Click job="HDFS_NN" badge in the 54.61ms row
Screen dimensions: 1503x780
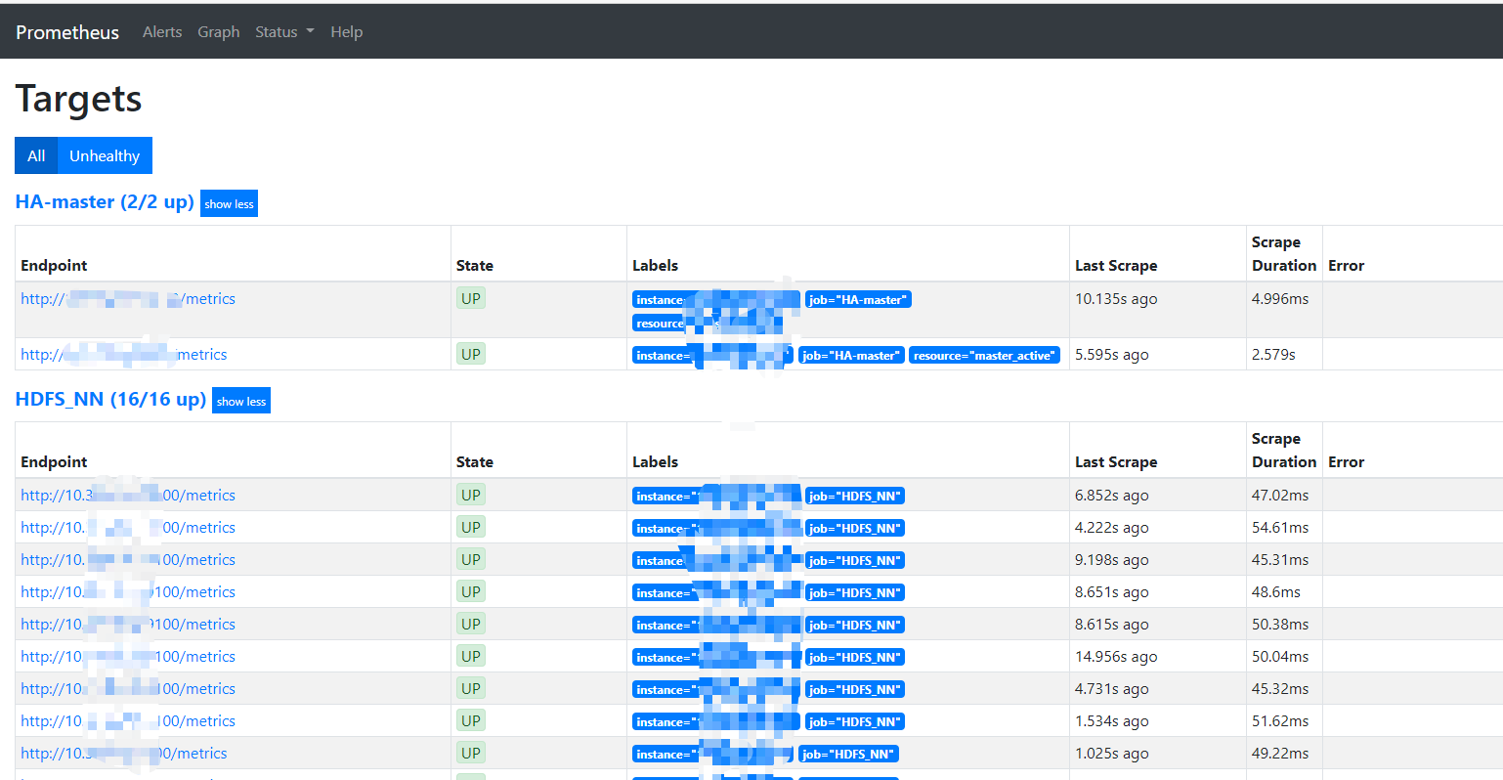(855, 529)
